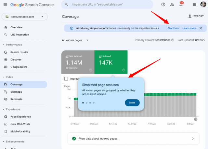Collapse the Performance sidebar section
Screen dimensions: 208x149
[3, 45]
